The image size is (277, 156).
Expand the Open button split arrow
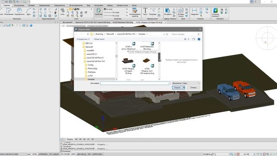(x=184, y=88)
